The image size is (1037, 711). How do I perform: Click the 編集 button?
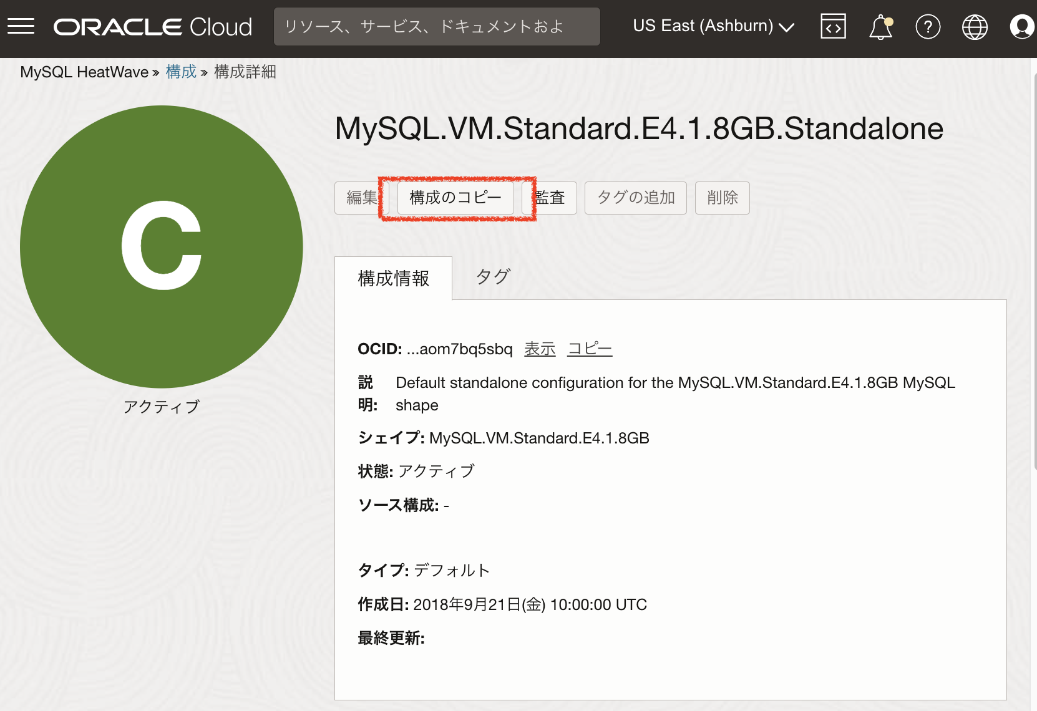point(361,198)
